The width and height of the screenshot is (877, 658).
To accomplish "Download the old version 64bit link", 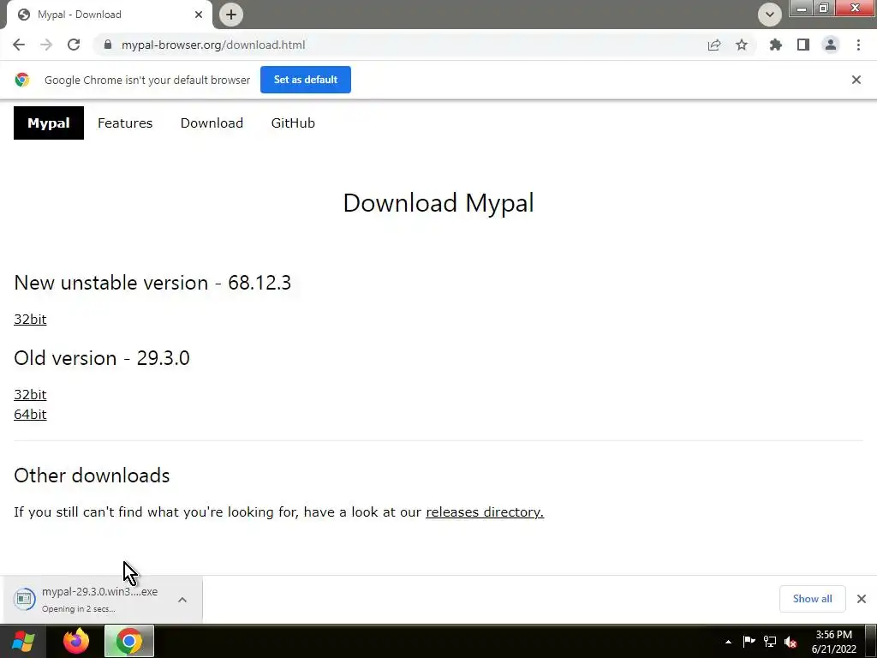I will tap(30, 414).
